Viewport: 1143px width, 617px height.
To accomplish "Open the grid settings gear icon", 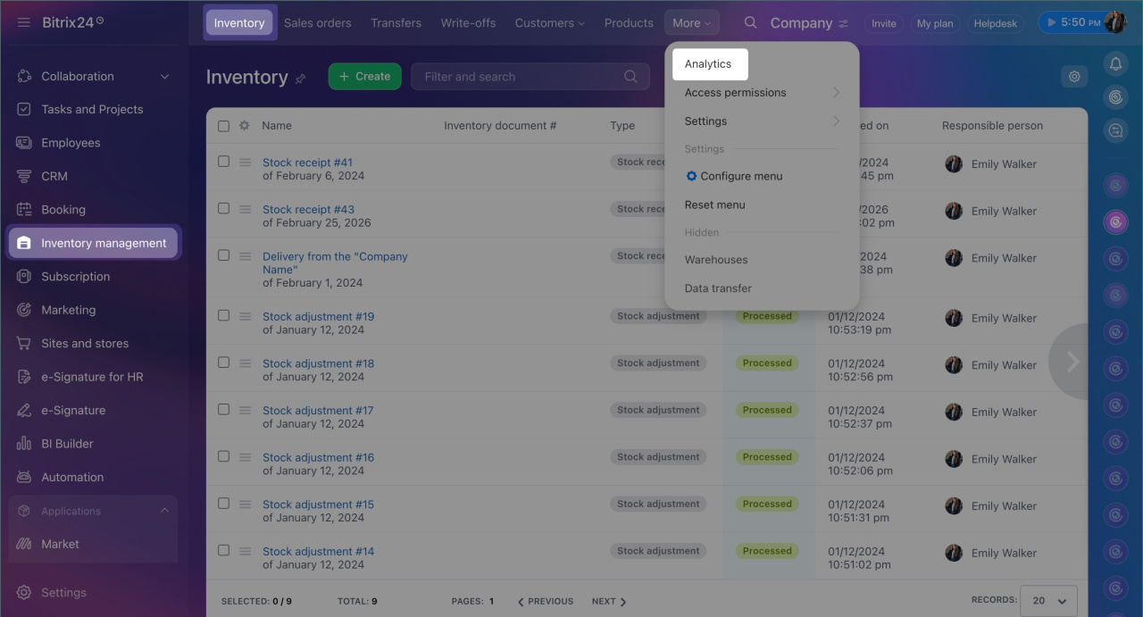I will 1074,77.
